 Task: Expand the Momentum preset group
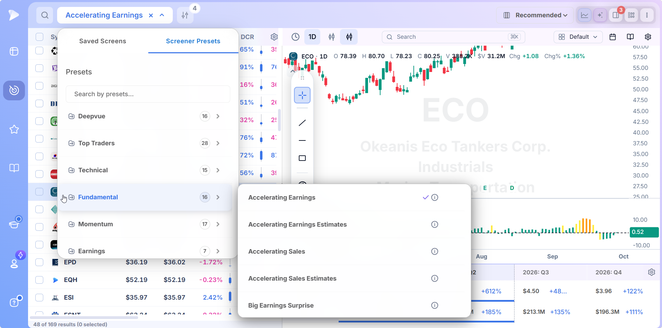point(145,224)
